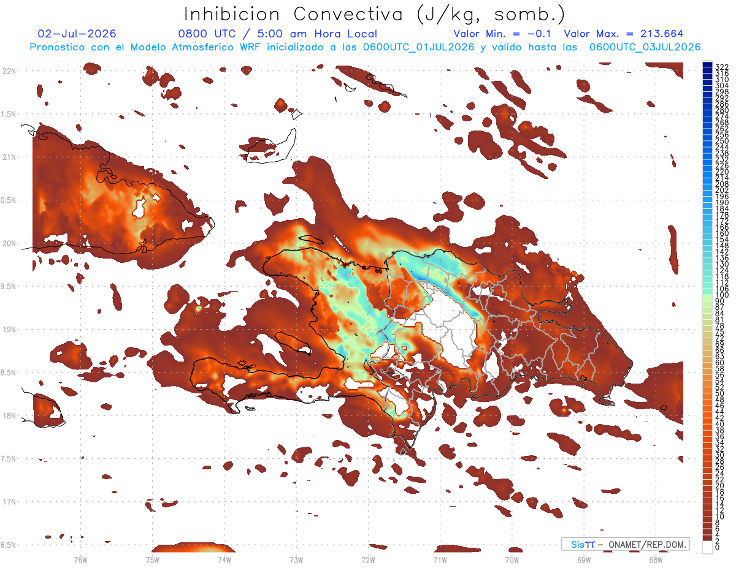This screenshot has height=568, width=736.
Task: Click the '76W' longitude label
Action: [x=80, y=559]
